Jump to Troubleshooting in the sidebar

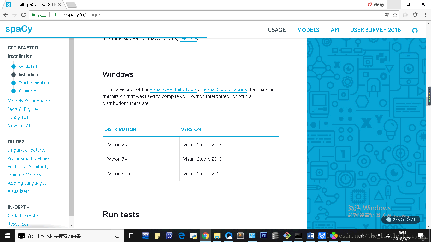tap(34, 83)
